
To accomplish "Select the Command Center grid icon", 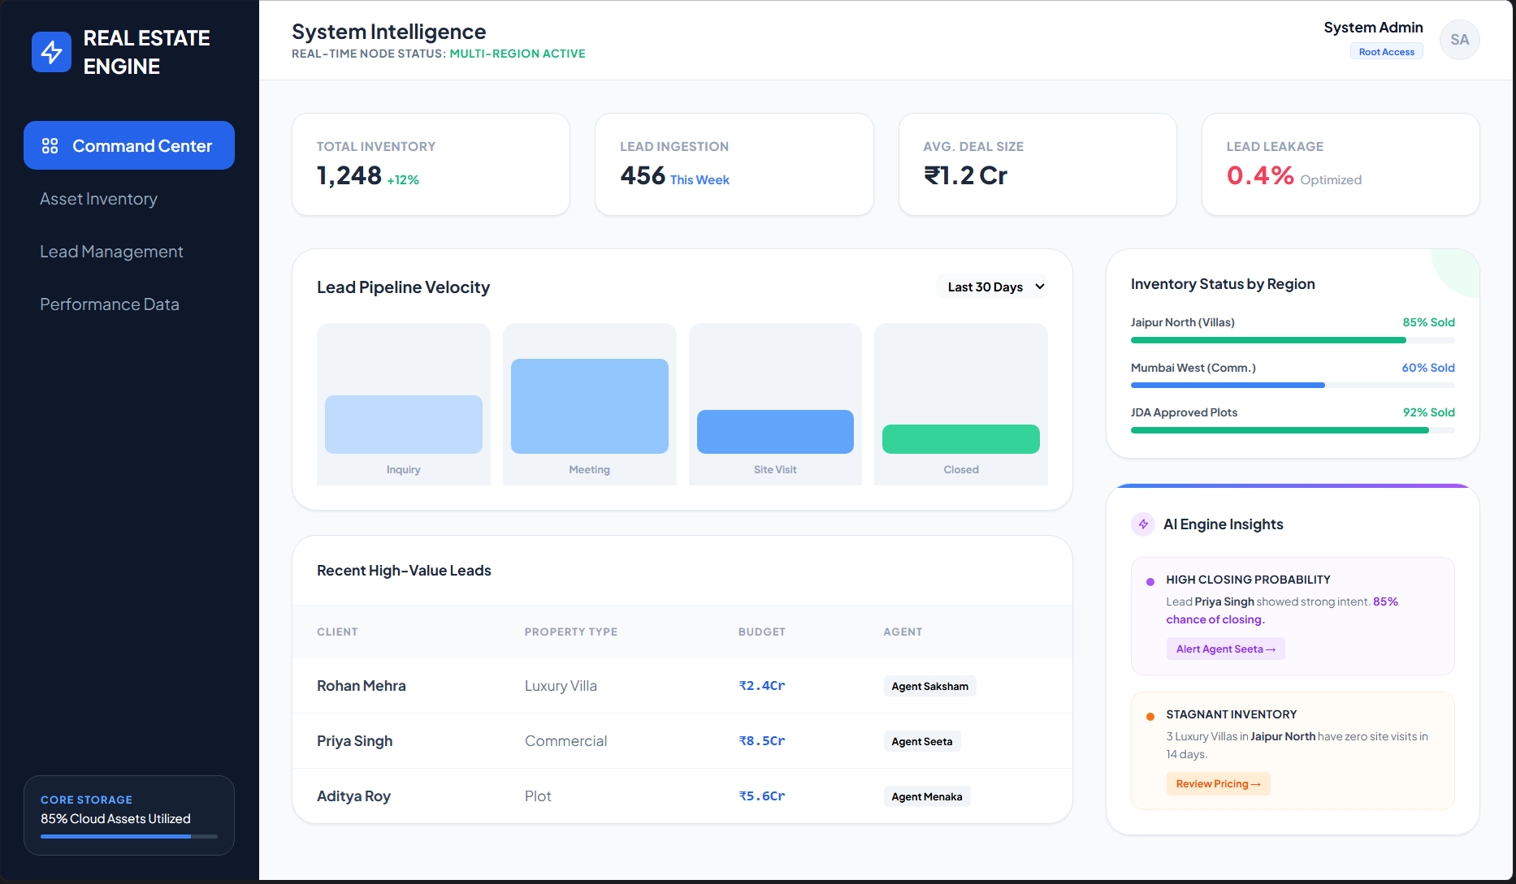I will pyautogui.click(x=50, y=145).
